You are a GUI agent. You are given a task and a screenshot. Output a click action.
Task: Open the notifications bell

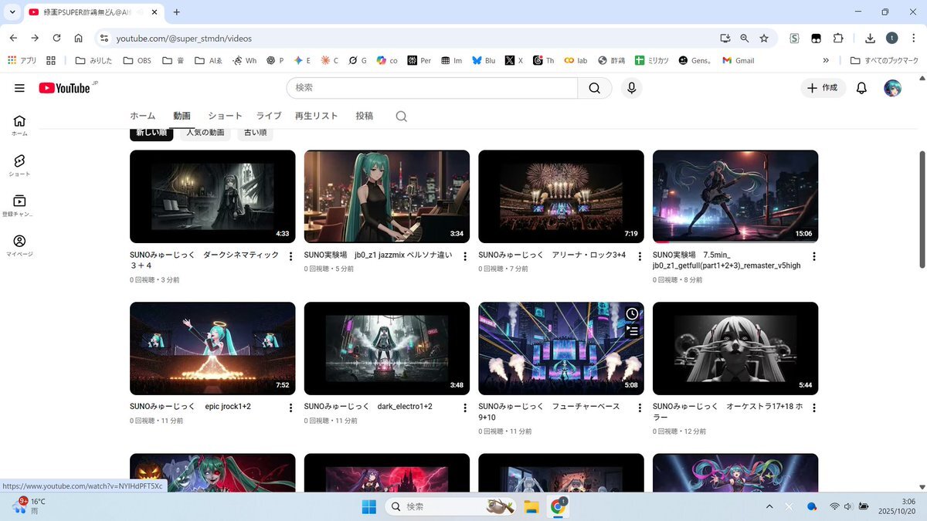[861, 88]
